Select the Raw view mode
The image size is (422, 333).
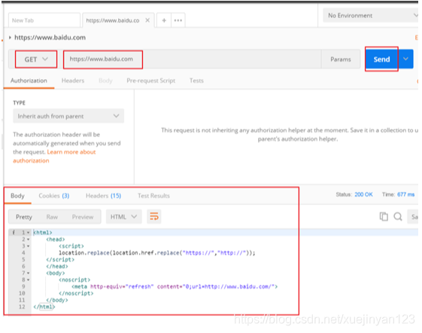coord(52,217)
